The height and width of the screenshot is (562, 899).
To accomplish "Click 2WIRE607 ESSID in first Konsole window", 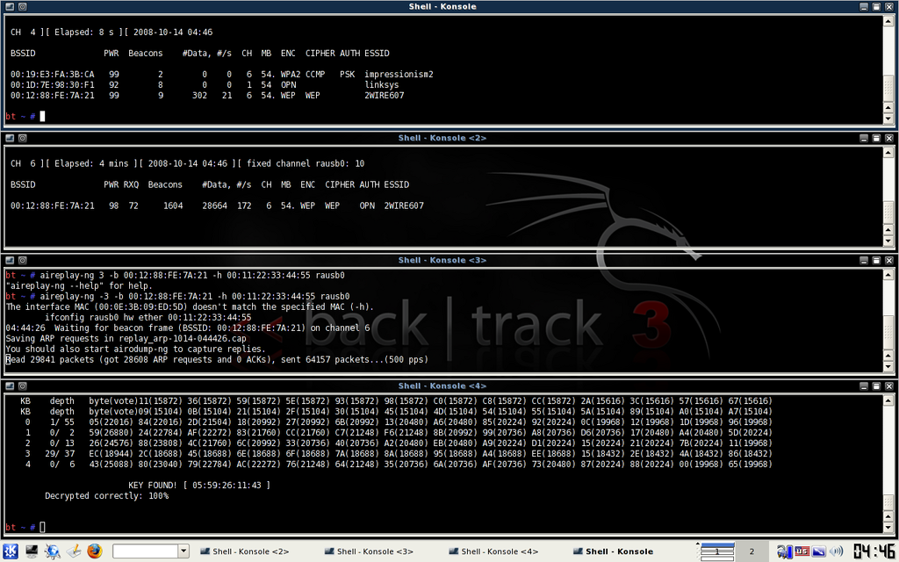I will pos(385,96).
